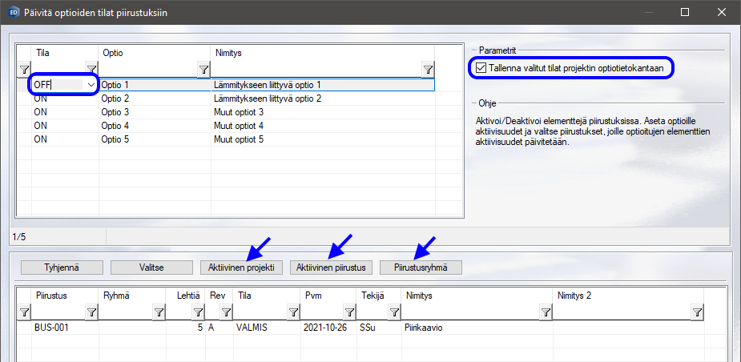
Task: Click the filter icon for Tekijä column
Action: point(394,312)
